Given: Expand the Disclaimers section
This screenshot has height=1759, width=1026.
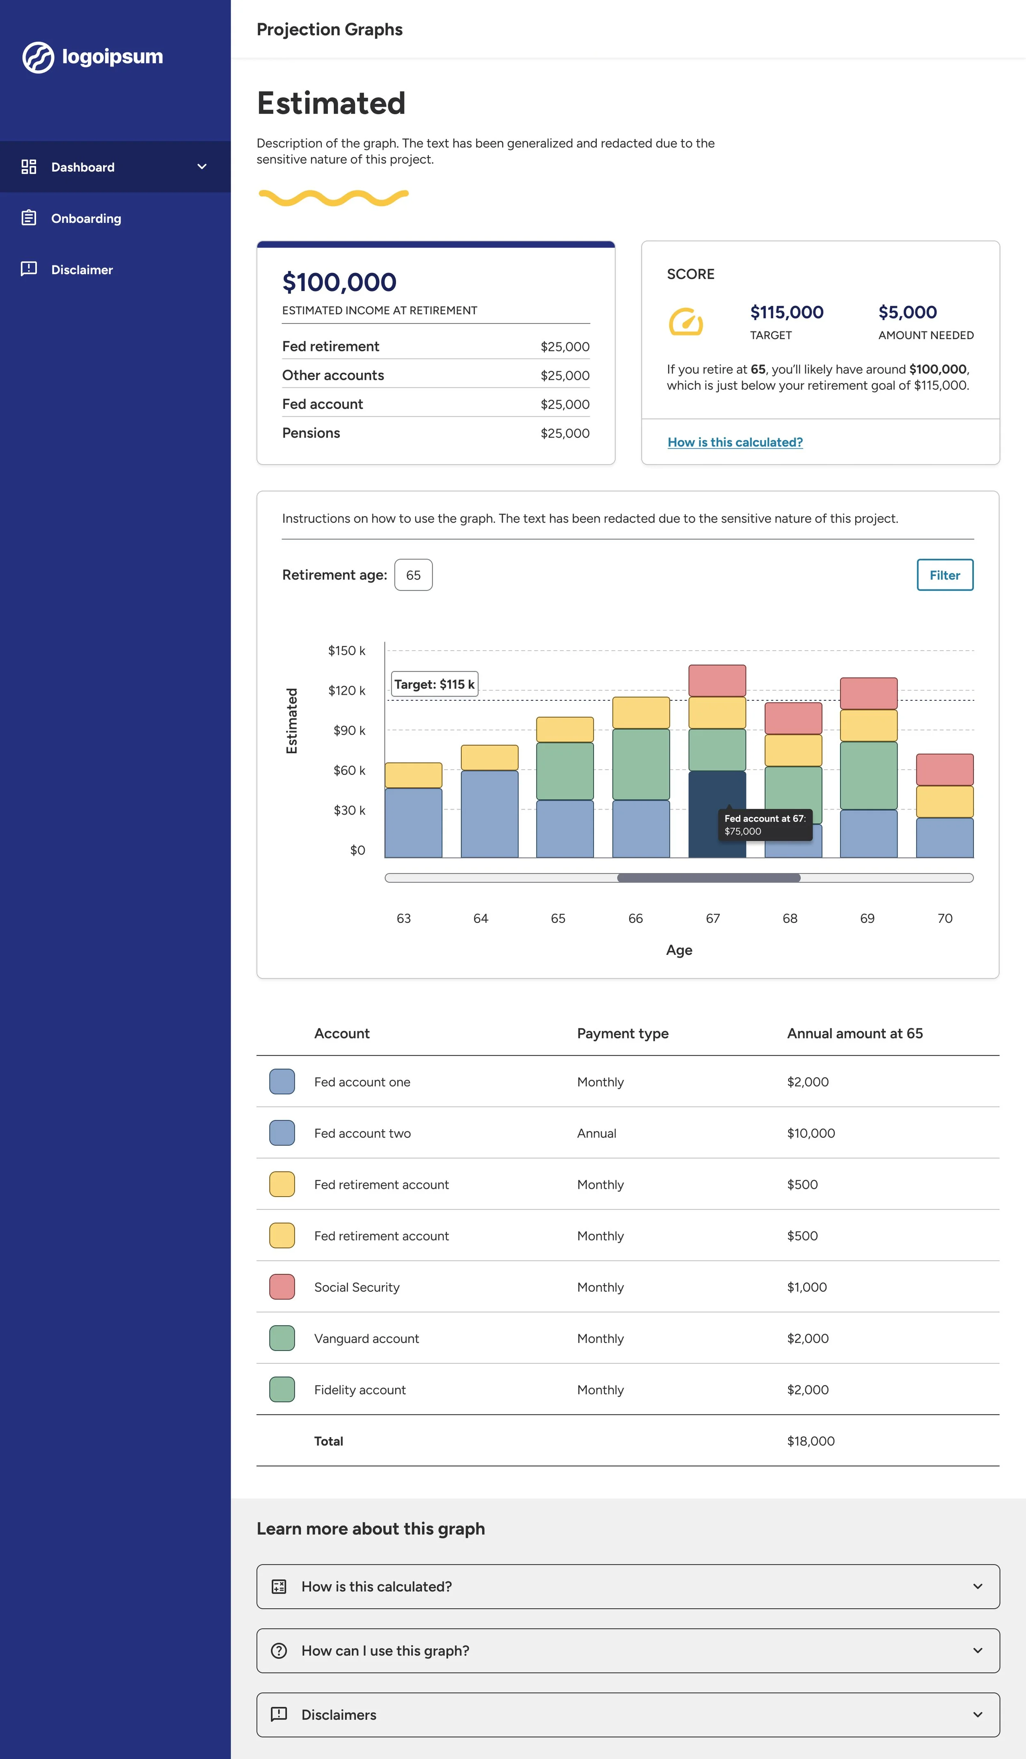Looking at the screenshot, I should 628,1715.
